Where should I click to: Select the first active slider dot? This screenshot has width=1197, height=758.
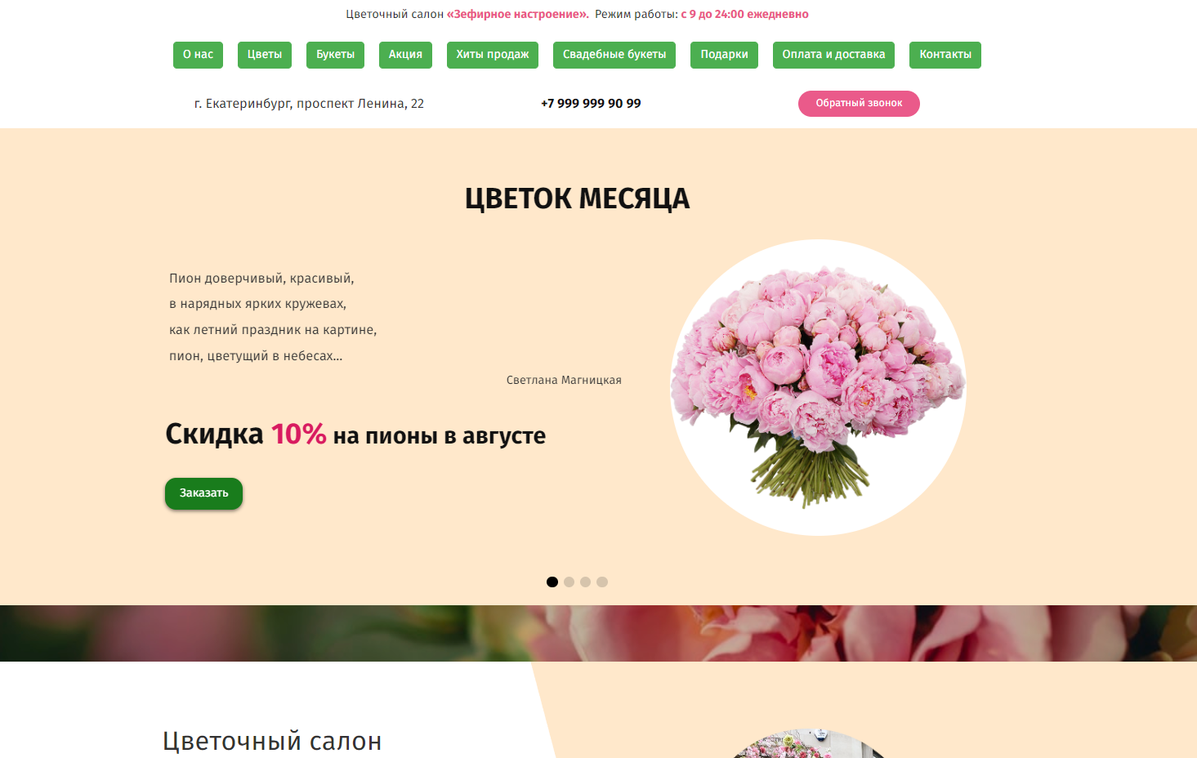click(552, 582)
